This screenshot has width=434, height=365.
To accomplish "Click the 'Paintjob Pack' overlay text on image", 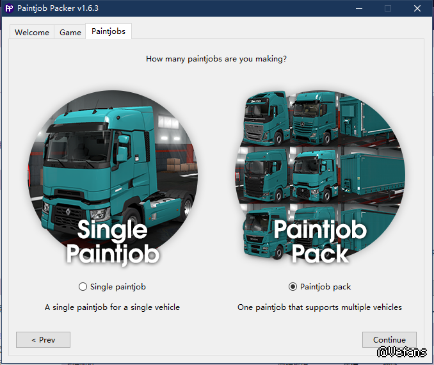I will (x=319, y=241).
